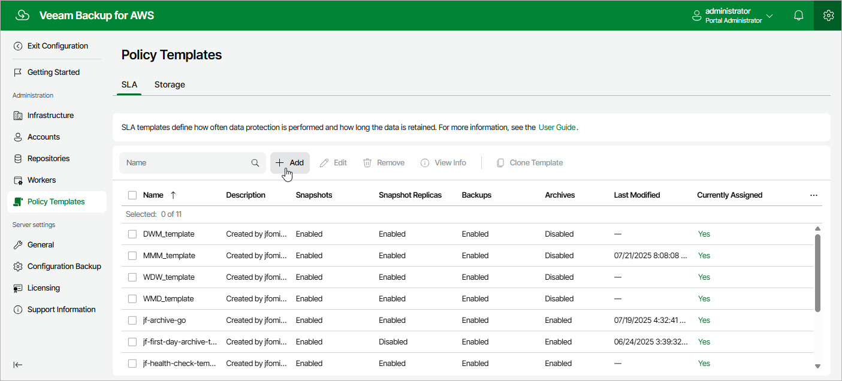Click the search magnifier icon
The width and height of the screenshot is (842, 381).
[x=255, y=163]
